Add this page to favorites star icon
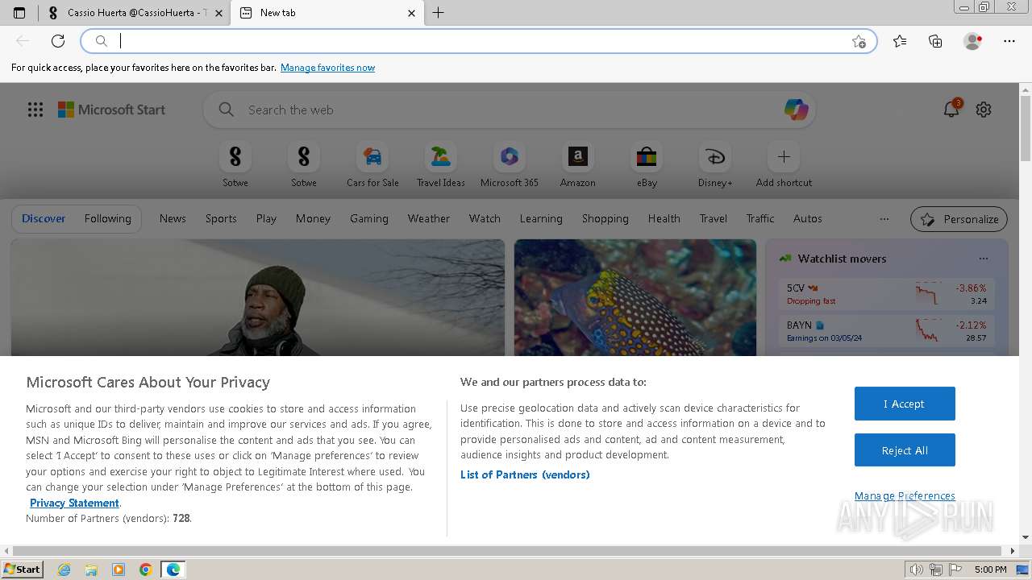Screen dimensions: 1032x580 click(859, 41)
